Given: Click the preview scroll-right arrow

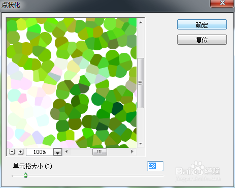Looking at the screenshot, I should [132, 152].
